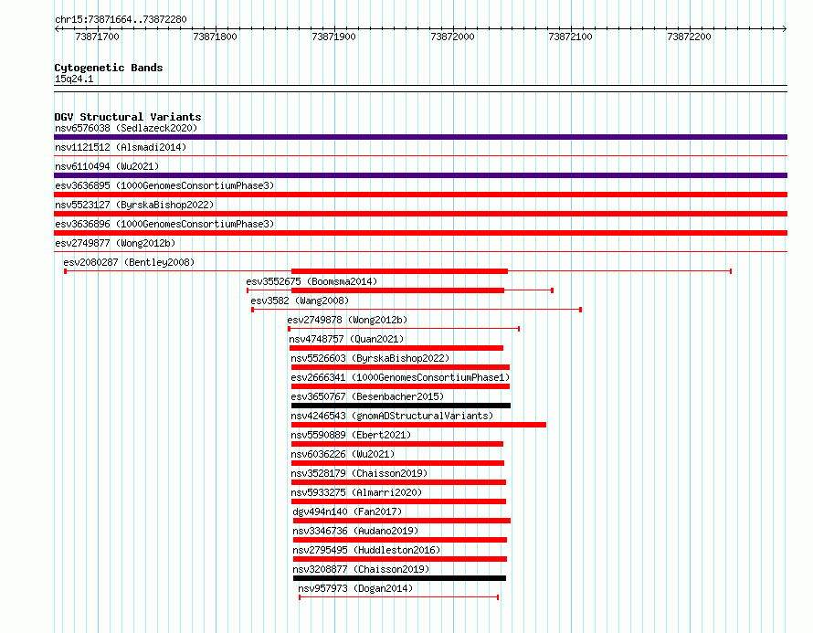The width and height of the screenshot is (813, 633).
Task: Click esv2666341 (1000GenomesConsortiumPhase1) label
Action: point(400,377)
